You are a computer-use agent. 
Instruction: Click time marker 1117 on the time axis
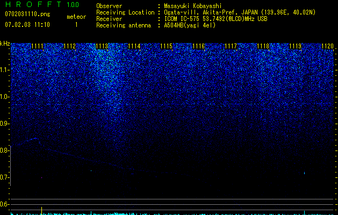click(231, 46)
